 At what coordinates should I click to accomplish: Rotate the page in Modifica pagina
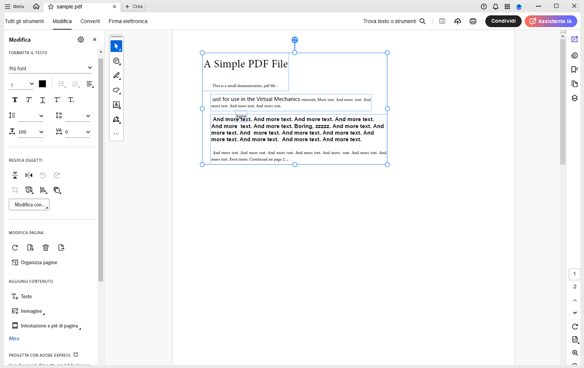pos(15,247)
